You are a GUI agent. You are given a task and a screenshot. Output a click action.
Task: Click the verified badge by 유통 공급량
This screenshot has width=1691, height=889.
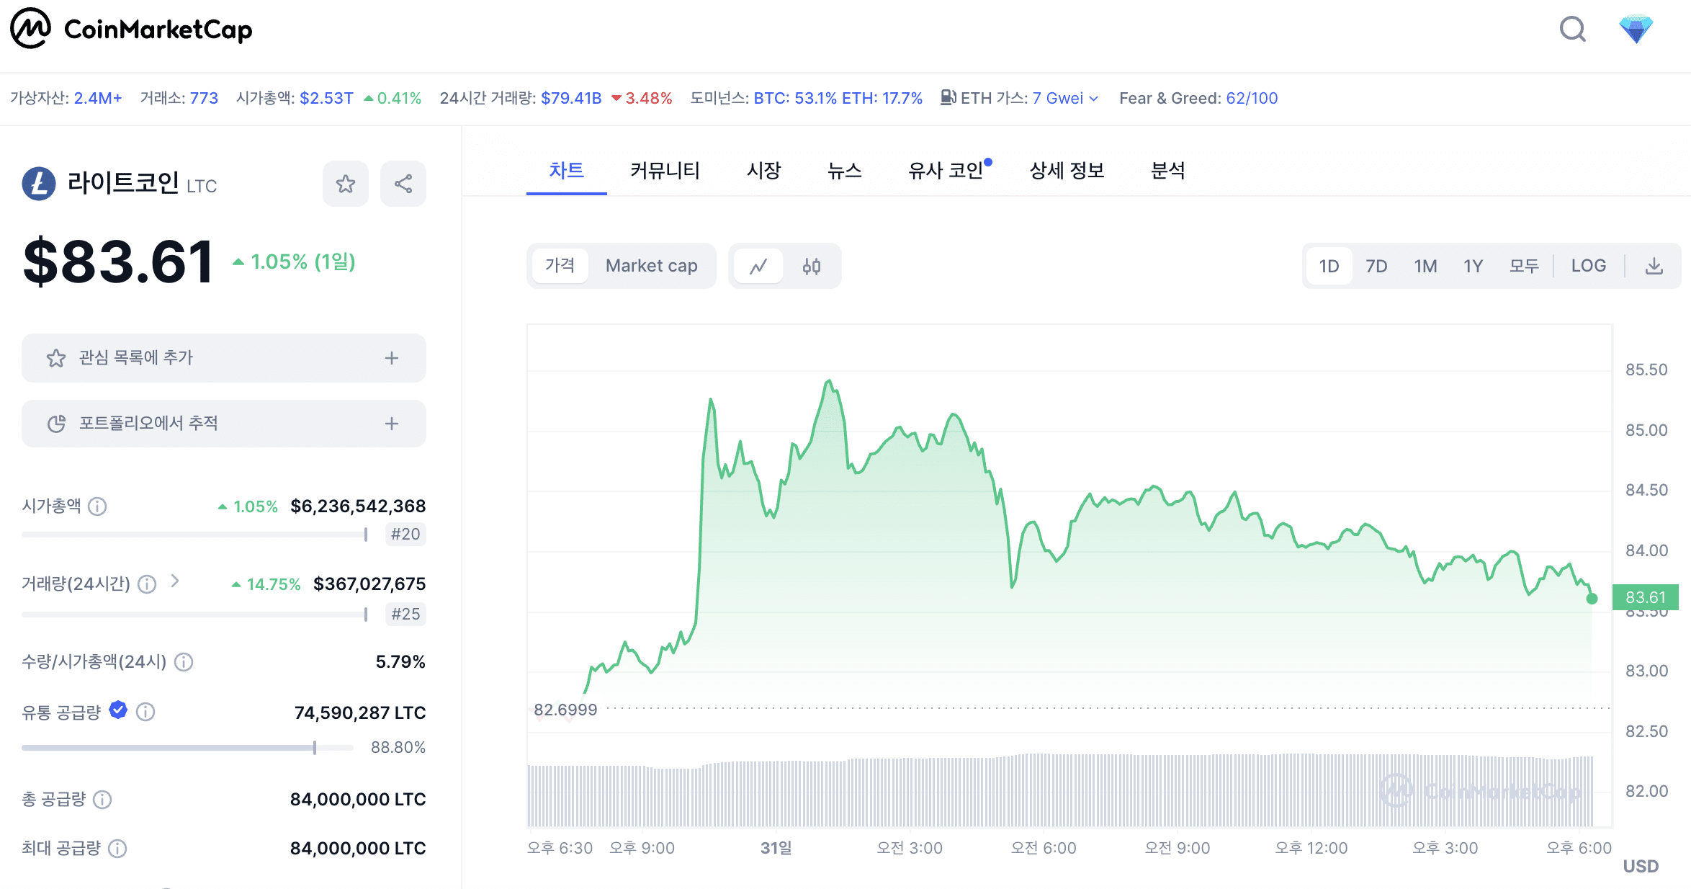118,710
